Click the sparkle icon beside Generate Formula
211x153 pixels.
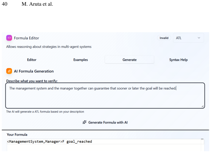coord(84,122)
